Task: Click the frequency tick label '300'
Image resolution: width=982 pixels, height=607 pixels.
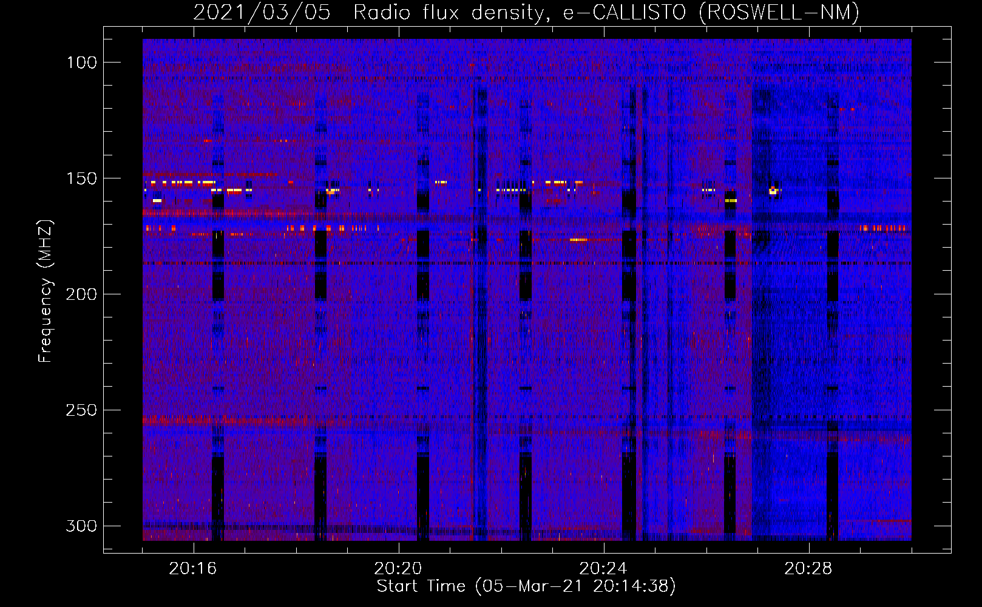Action: pyautogui.click(x=82, y=526)
